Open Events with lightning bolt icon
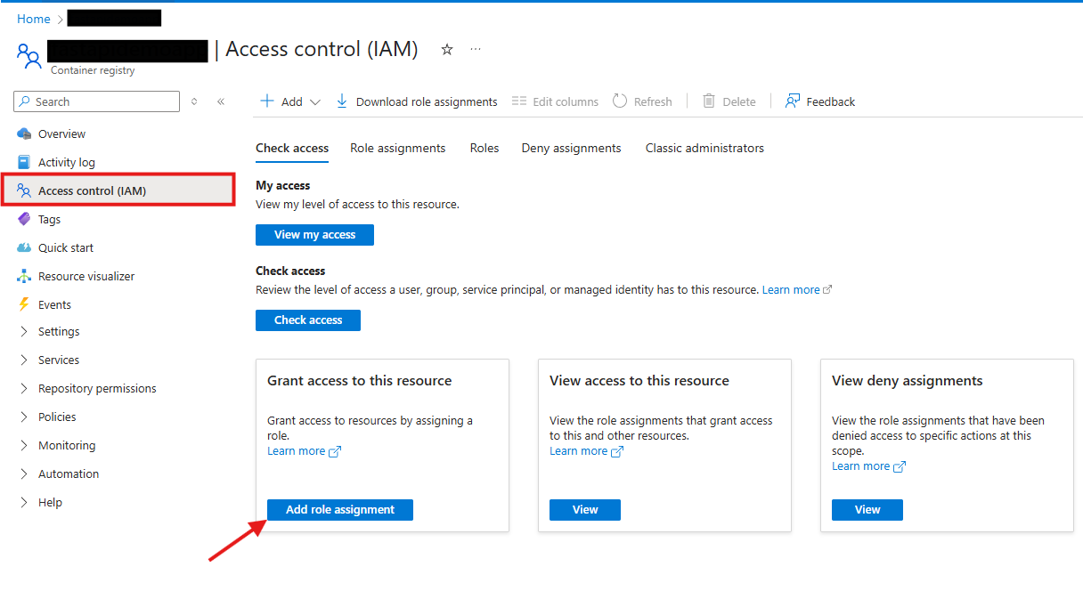This screenshot has height=607, width=1083. [x=53, y=305]
